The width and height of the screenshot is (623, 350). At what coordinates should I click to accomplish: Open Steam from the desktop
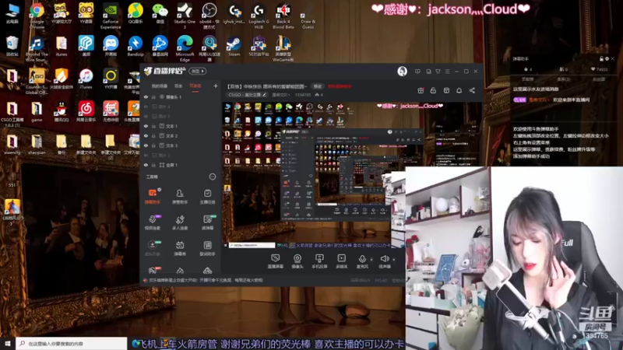[234, 46]
